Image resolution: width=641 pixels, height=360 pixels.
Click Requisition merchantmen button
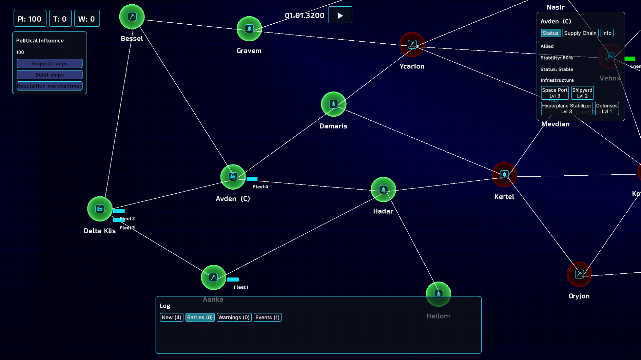(x=49, y=86)
